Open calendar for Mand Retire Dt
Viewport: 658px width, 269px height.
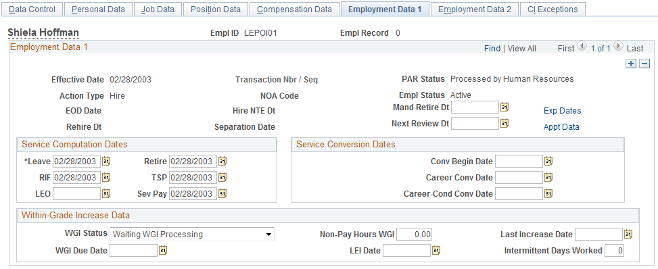(504, 107)
